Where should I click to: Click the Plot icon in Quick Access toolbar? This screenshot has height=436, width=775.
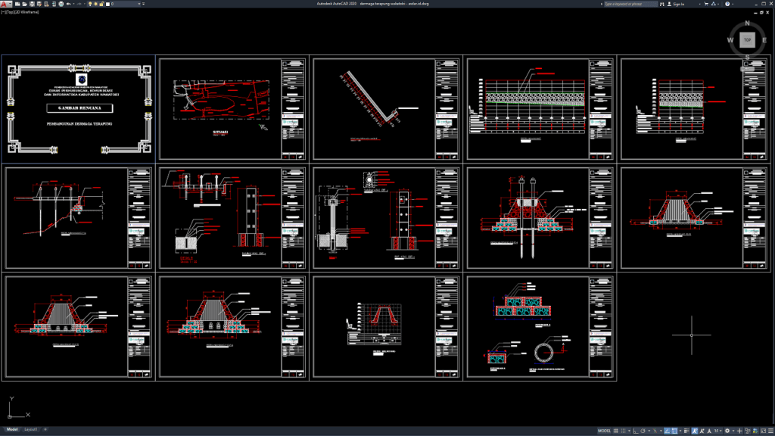tap(61, 5)
